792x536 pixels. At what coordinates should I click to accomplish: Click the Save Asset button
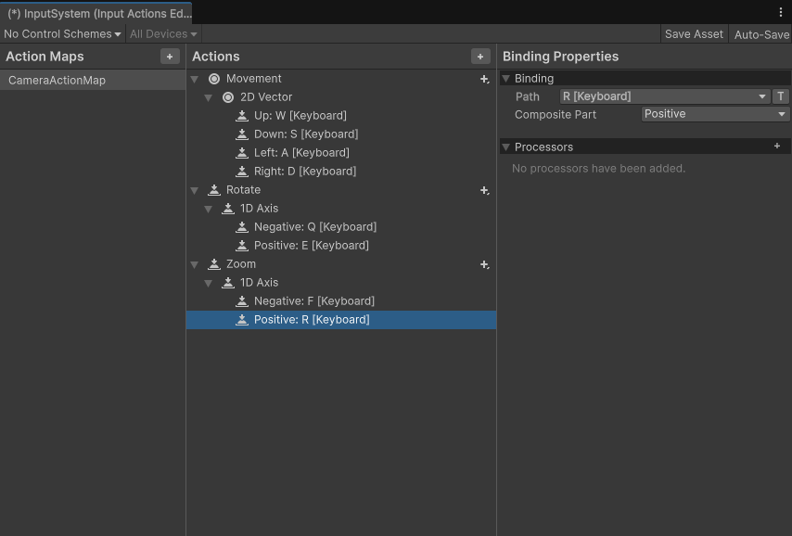pos(694,34)
